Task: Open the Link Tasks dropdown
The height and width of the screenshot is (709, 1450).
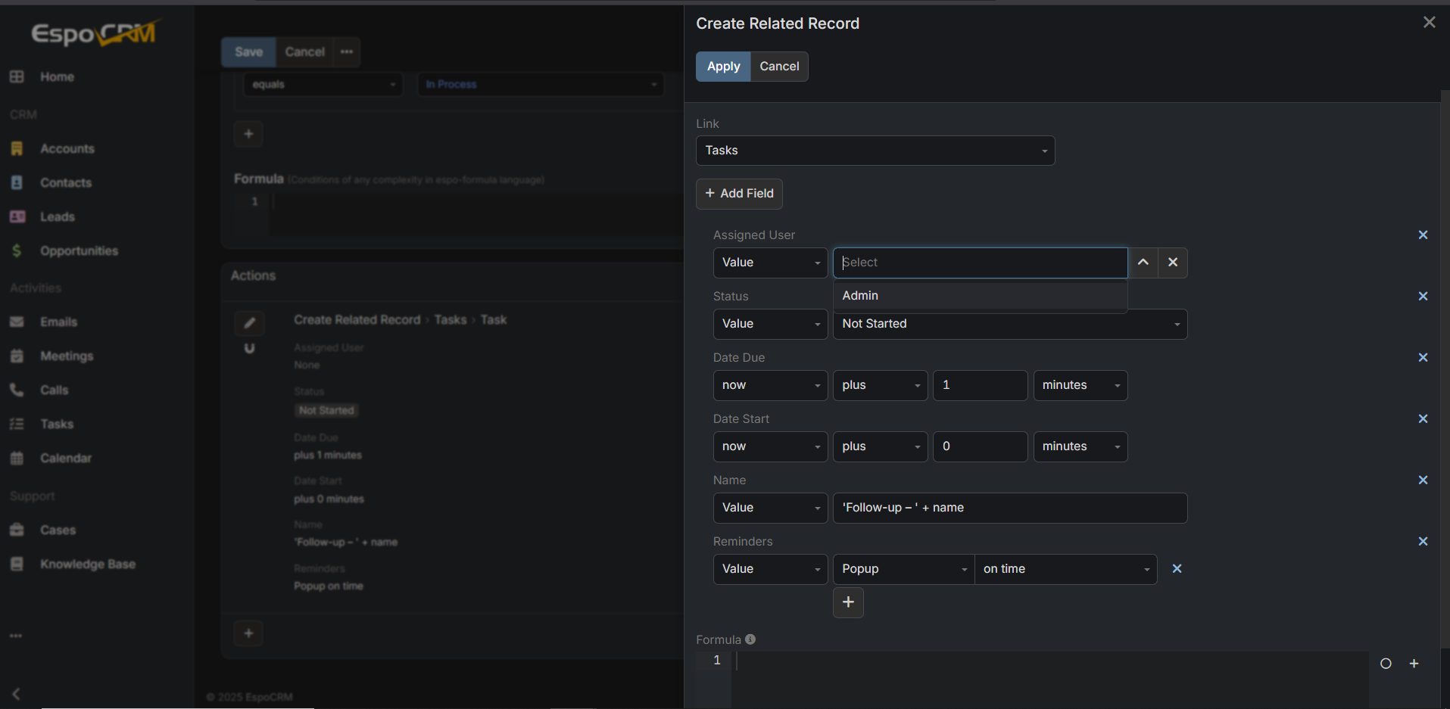Action: pos(875,151)
